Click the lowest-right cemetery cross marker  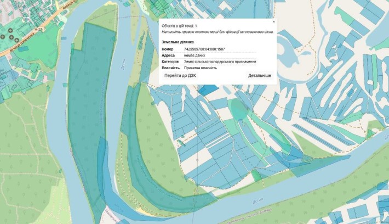tap(16, 40)
